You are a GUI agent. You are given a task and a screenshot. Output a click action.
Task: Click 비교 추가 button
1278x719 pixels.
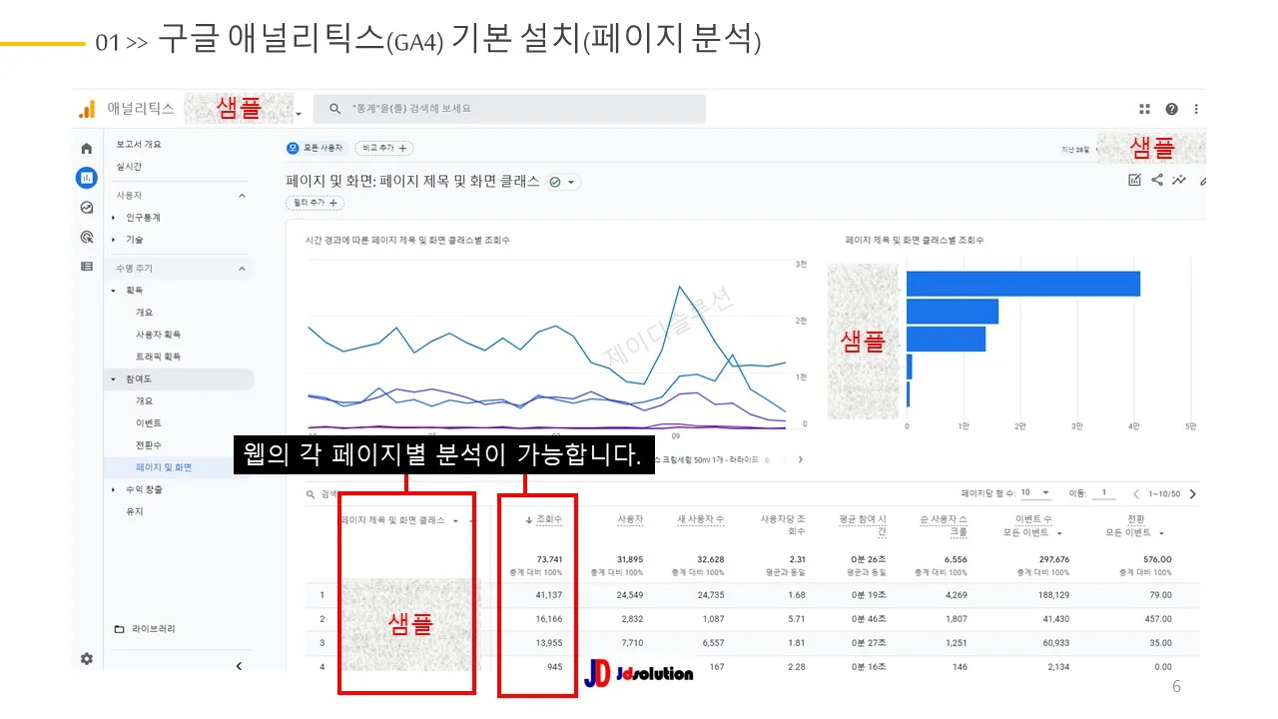[384, 148]
